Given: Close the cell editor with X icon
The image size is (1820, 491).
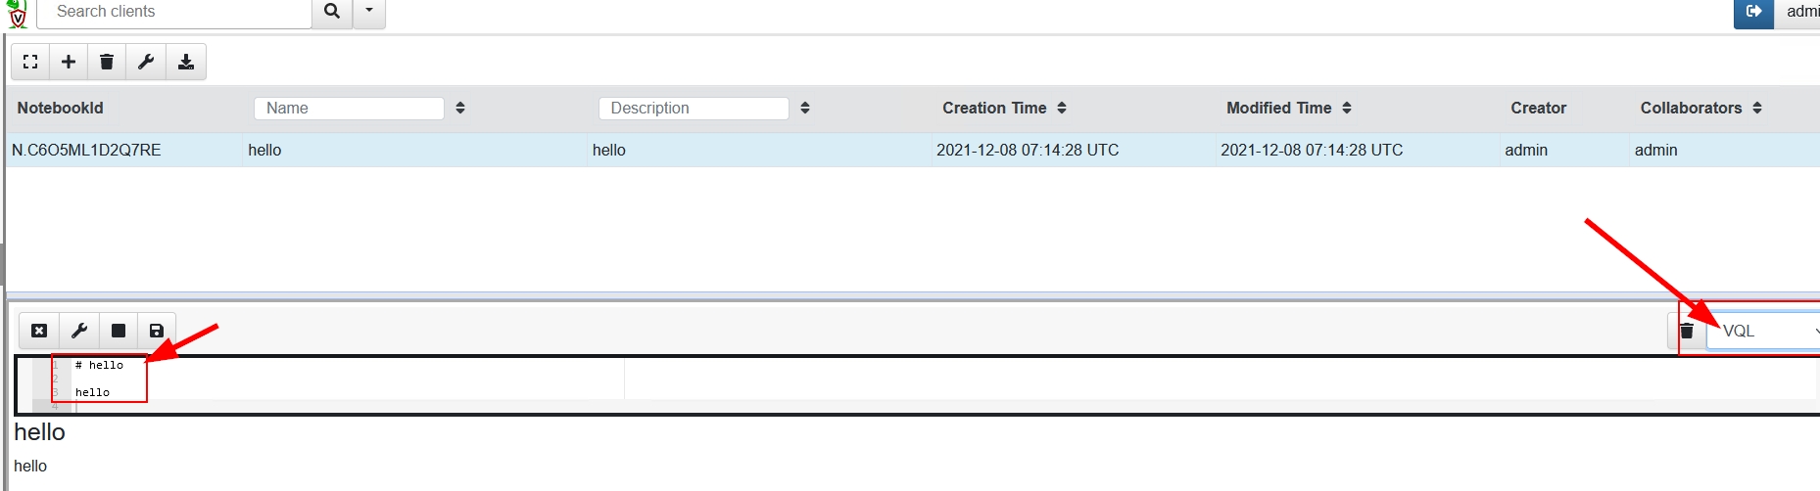Looking at the screenshot, I should pyautogui.click(x=39, y=331).
